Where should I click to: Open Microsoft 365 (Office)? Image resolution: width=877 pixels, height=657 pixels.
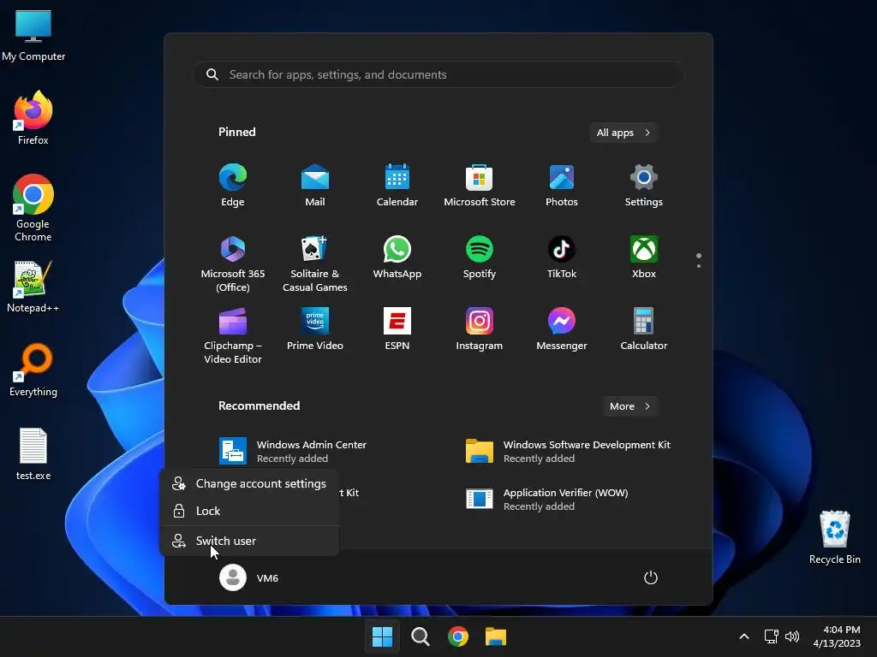(233, 263)
